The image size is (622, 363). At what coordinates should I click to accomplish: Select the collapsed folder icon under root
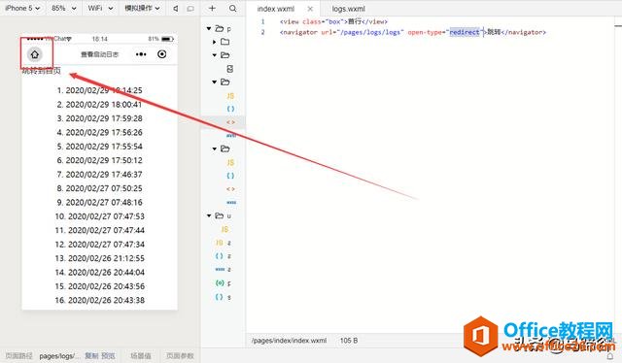225,42
